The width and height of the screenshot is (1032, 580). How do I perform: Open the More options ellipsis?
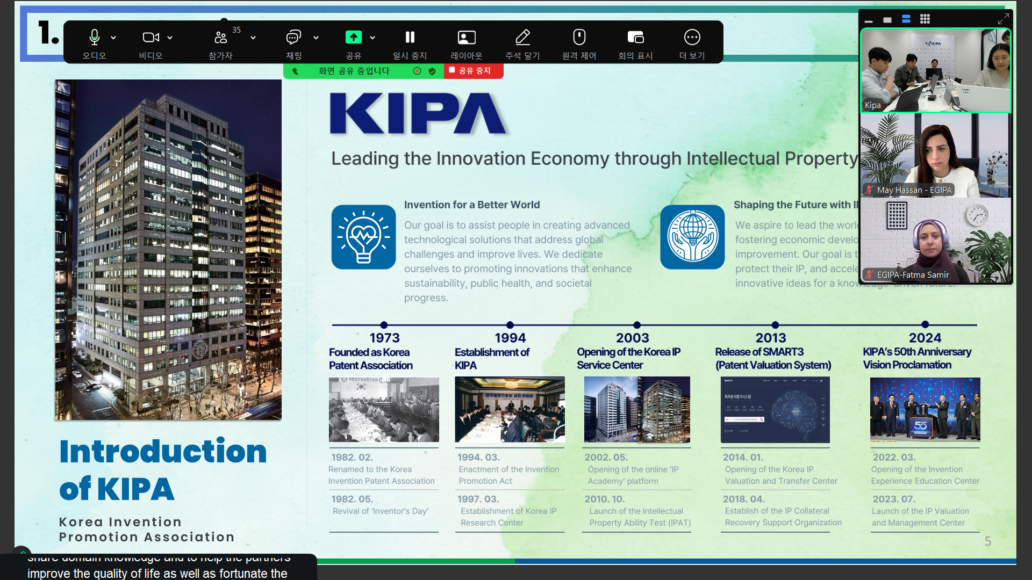click(692, 37)
